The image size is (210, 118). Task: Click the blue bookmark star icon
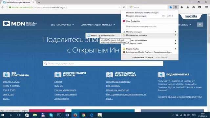(x=171, y=7)
